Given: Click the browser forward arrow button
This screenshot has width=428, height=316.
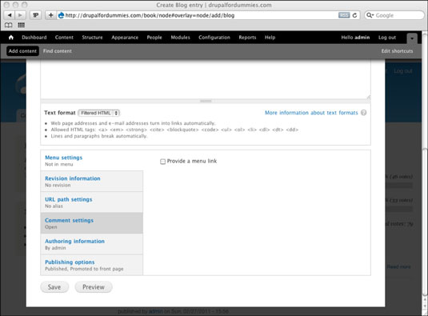Looking at the screenshot, I should pos(20,15).
